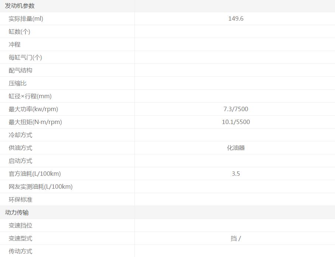Select the 冷却方式 row label
Screen dimensions: 335x257
point(21,135)
